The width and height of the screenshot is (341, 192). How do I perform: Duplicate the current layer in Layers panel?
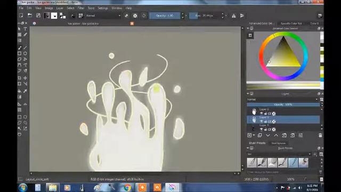coord(259,135)
